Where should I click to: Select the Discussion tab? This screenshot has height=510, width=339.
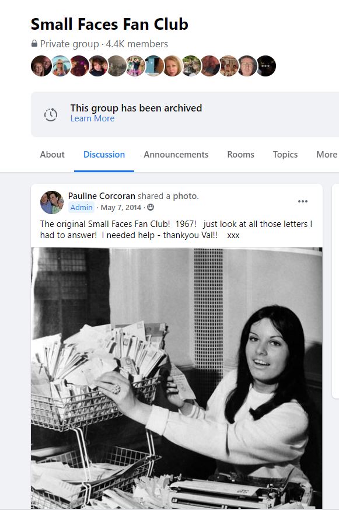[x=104, y=155]
